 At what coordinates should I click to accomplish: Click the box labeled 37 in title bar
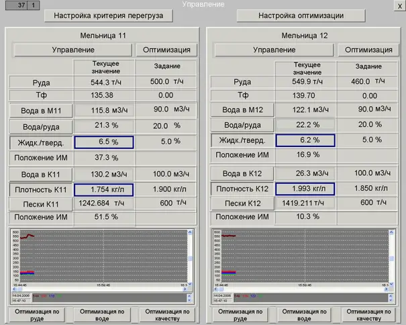(21, 5)
